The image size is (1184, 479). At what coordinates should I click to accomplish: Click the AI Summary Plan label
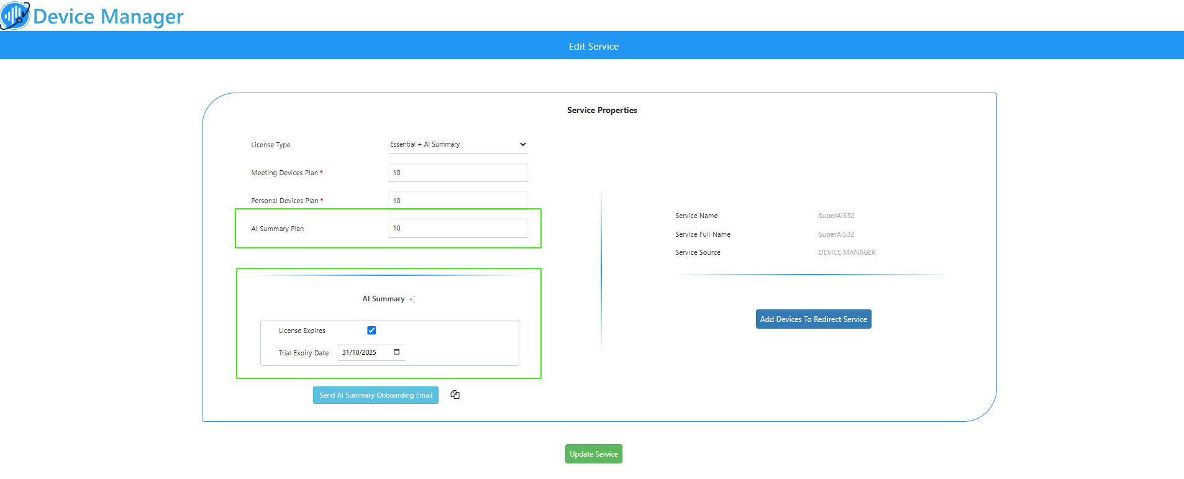pyautogui.click(x=278, y=229)
